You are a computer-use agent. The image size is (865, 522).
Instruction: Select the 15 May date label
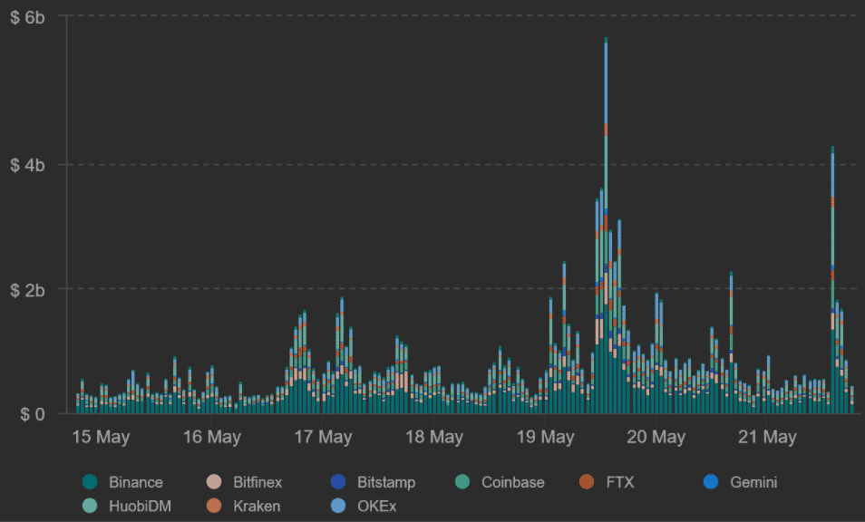pos(101,438)
